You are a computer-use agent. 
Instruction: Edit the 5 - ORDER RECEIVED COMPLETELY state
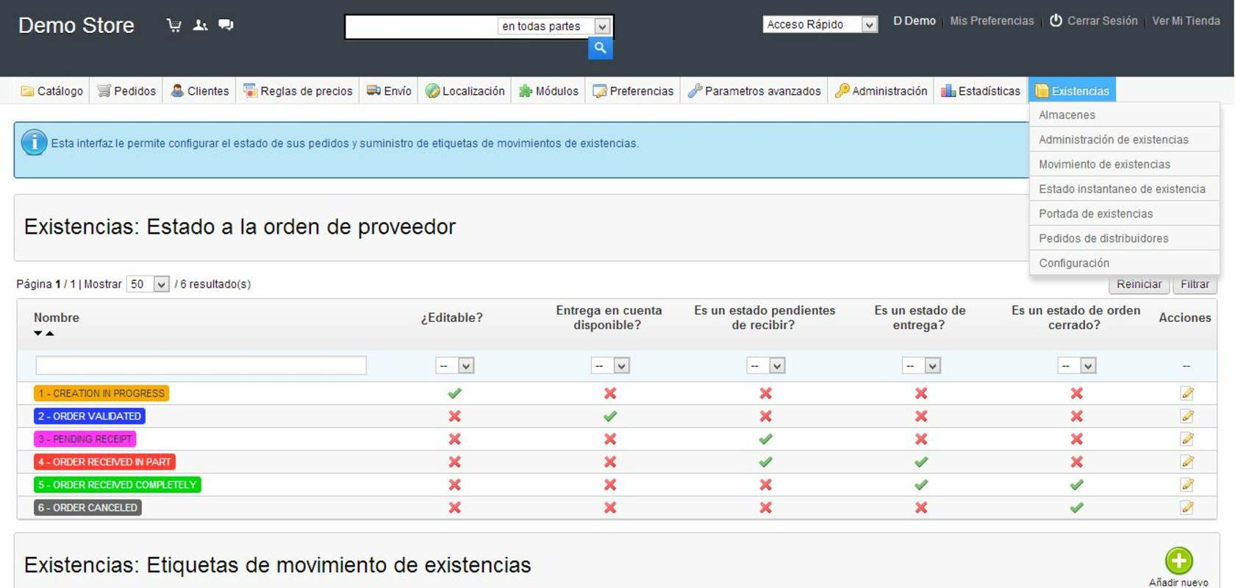click(x=1186, y=484)
